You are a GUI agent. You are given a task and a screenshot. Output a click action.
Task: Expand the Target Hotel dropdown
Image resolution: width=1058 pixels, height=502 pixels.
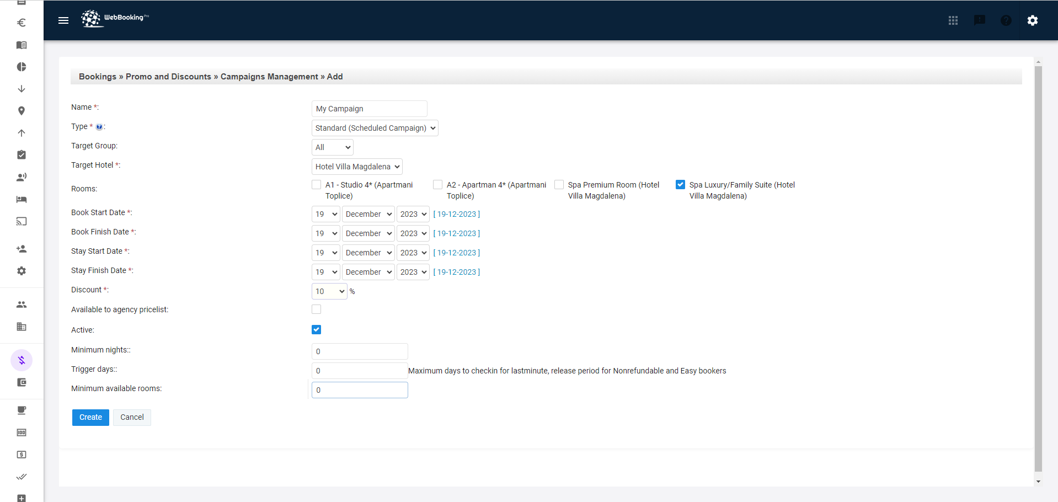pyautogui.click(x=357, y=167)
